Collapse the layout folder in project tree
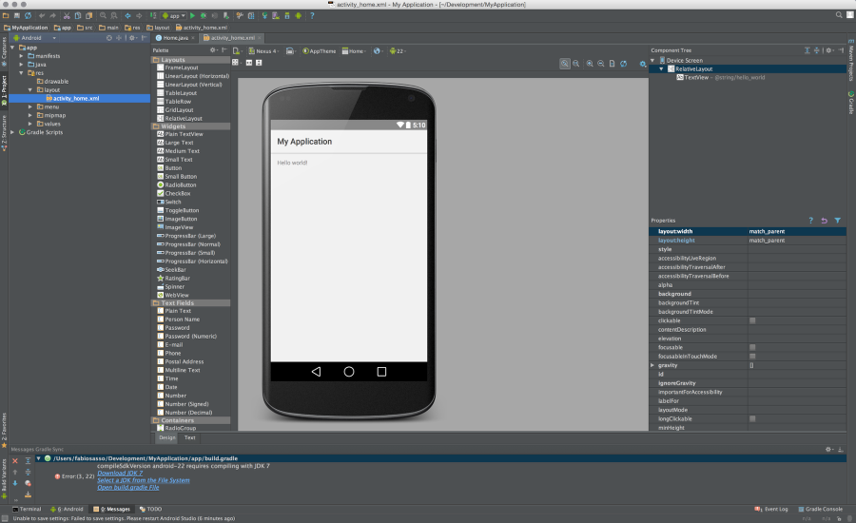This screenshot has height=523, width=856. pyautogui.click(x=30, y=89)
